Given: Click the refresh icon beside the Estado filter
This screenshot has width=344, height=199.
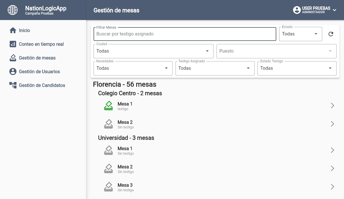Looking at the screenshot, I should click(x=331, y=34).
